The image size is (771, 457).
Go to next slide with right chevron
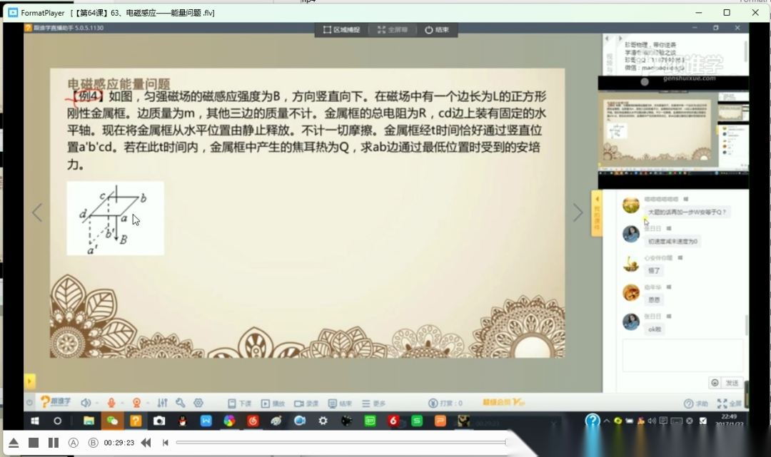[578, 212]
